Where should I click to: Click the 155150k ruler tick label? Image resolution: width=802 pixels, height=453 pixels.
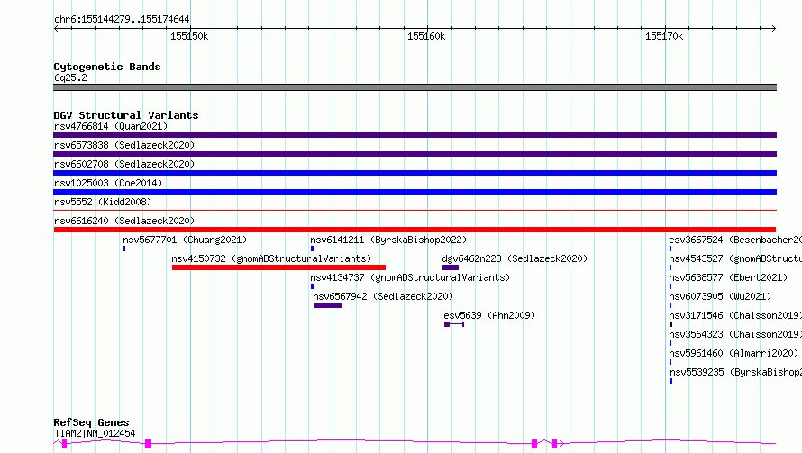[189, 36]
